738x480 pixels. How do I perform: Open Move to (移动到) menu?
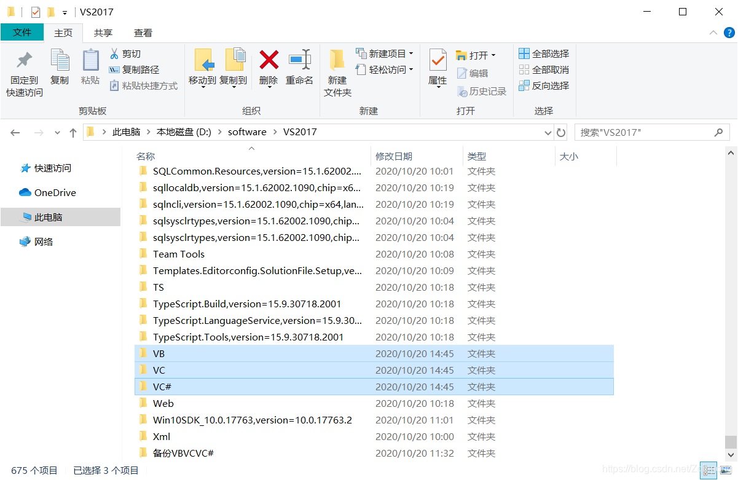202,68
